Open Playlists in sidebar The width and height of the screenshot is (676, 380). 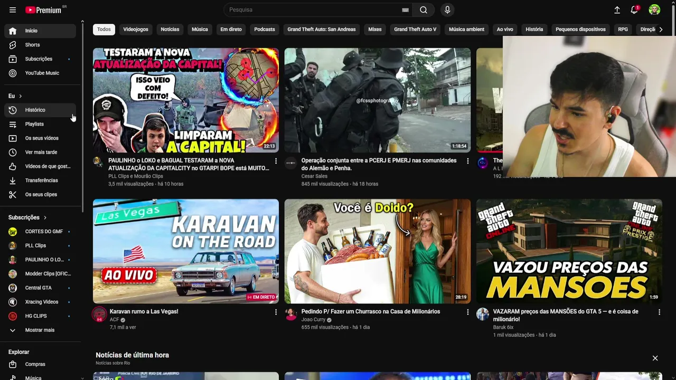click(x=40, y=124)
